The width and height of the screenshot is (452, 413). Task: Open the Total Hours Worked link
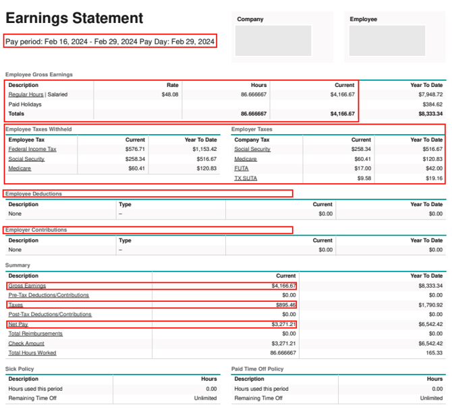[x=32, y=353]
